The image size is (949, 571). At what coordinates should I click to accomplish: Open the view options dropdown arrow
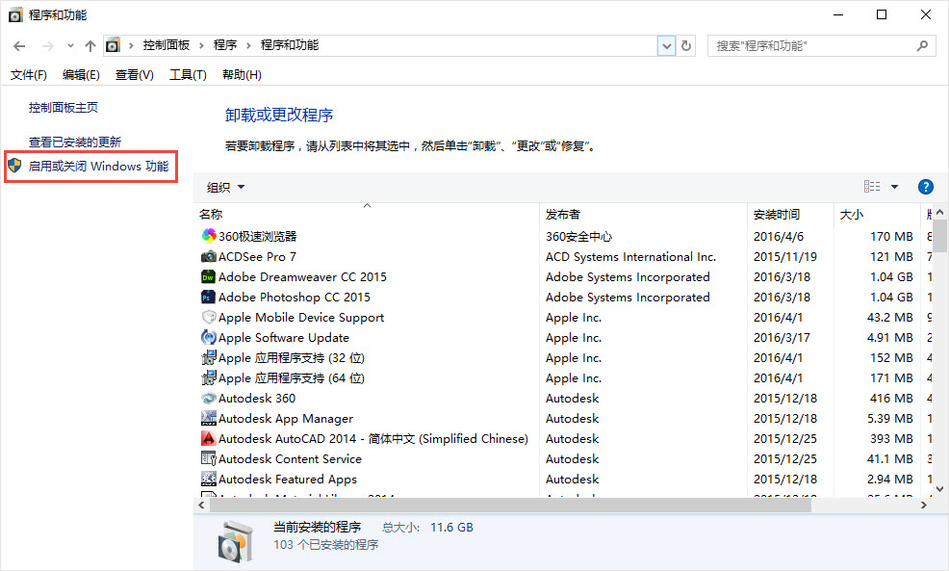click(x=894, y=187)
